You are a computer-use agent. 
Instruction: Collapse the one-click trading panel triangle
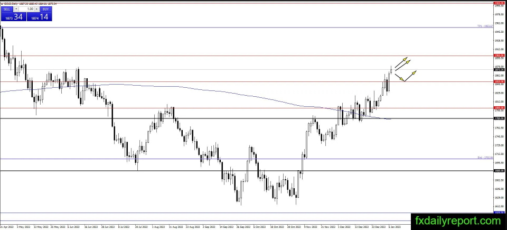click(x=2, y=3)
